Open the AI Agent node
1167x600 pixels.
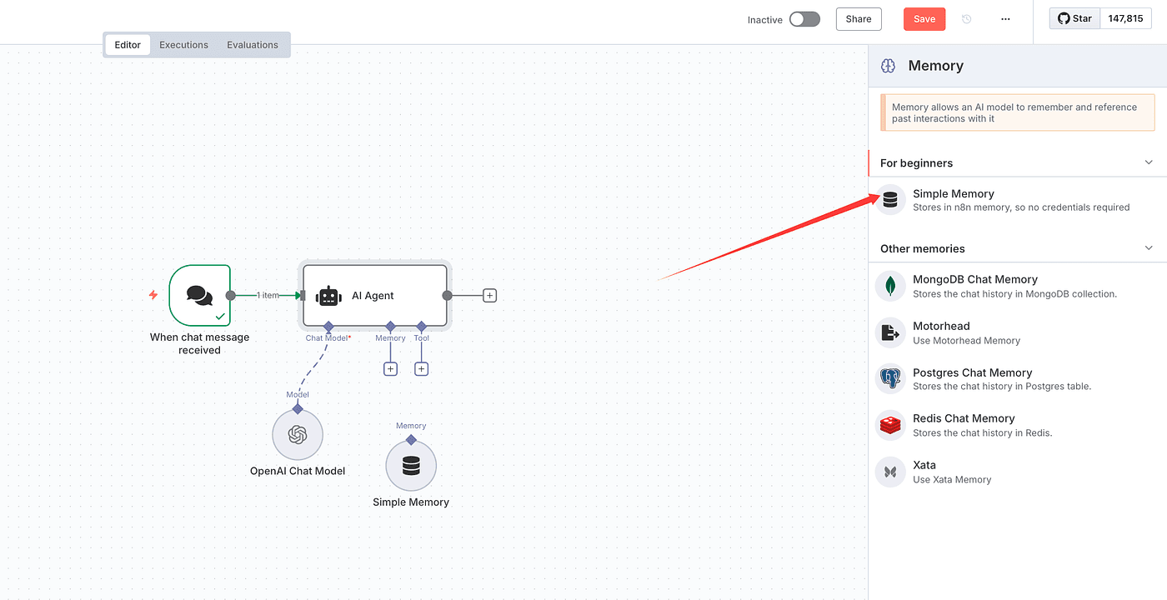(374, 296)
